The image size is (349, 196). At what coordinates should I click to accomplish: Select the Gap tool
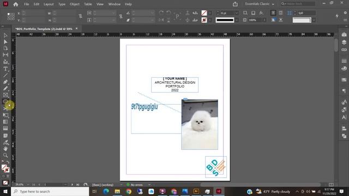[x=5, y=54]
